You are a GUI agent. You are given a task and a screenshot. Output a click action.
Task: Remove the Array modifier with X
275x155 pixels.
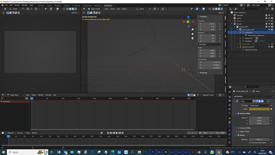tap(268, 101)
